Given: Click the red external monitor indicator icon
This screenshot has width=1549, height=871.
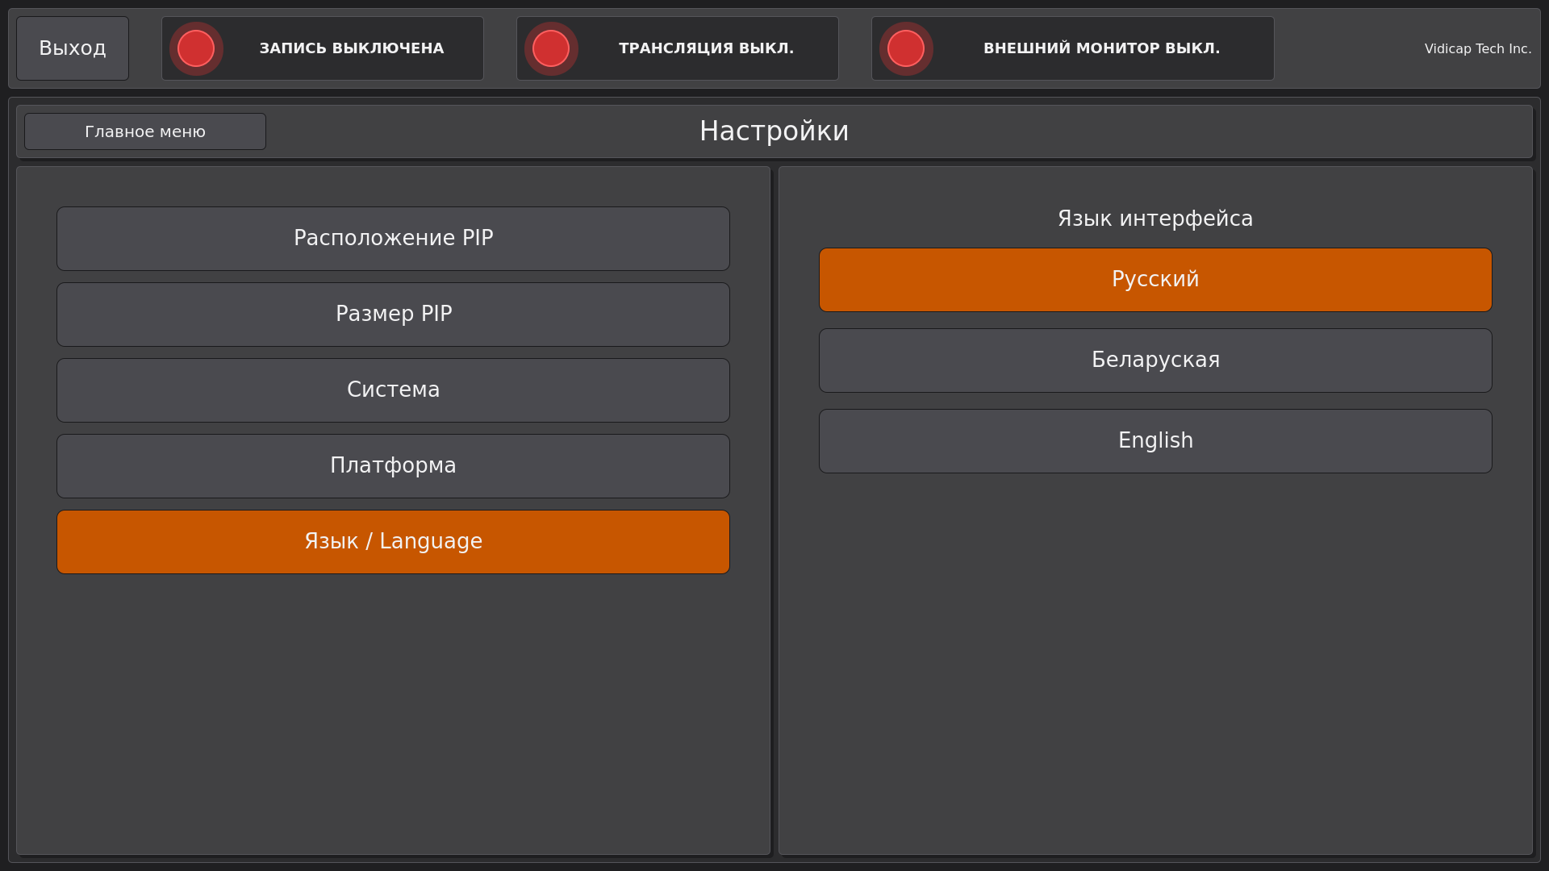Looking at the screenshot, I should coord(906,48).
